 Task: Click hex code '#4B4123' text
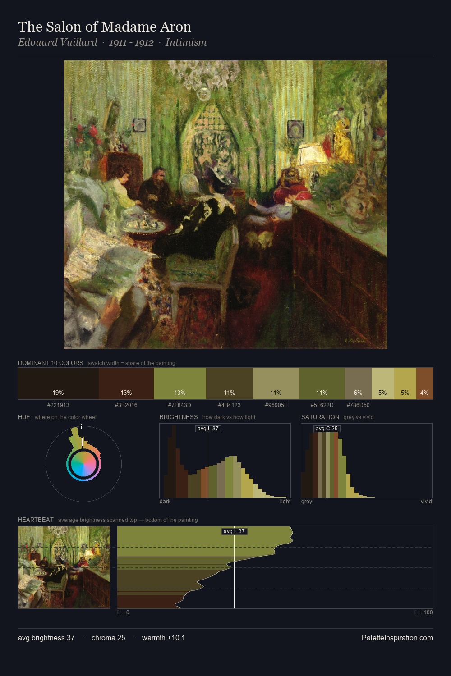point(229,405)
